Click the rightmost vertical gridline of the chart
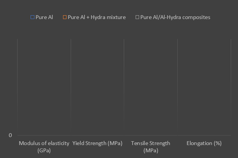 tap(231, 87)
